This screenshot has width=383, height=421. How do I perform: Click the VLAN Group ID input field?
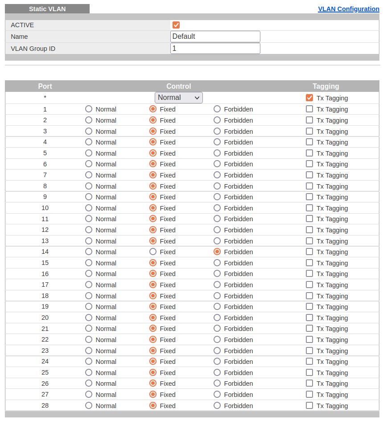coord(215,48)
